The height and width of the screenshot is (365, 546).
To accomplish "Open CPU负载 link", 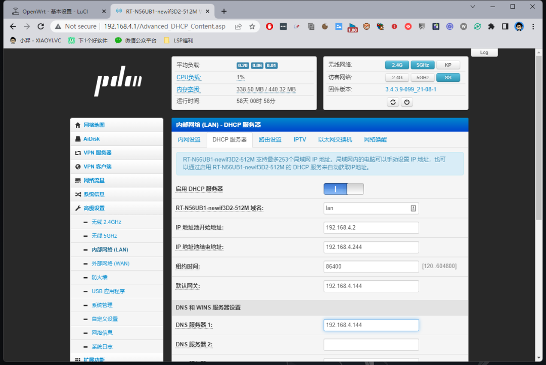I will pos(189,77).
